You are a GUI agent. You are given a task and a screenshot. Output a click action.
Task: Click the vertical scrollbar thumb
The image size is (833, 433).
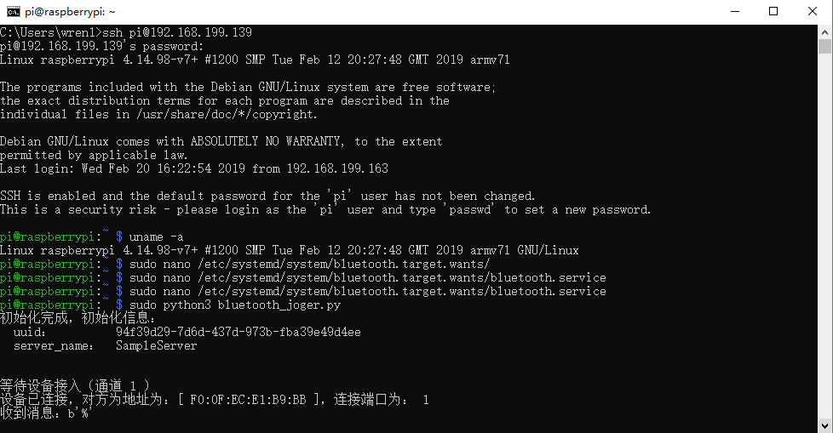pyautogui.click(x=824, y=46)
